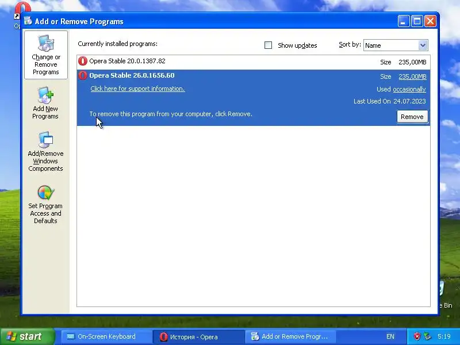Click the Add or Remove Programs title bar icon
The width and height of the screenshot is (460, 345).
click(28, 21)
